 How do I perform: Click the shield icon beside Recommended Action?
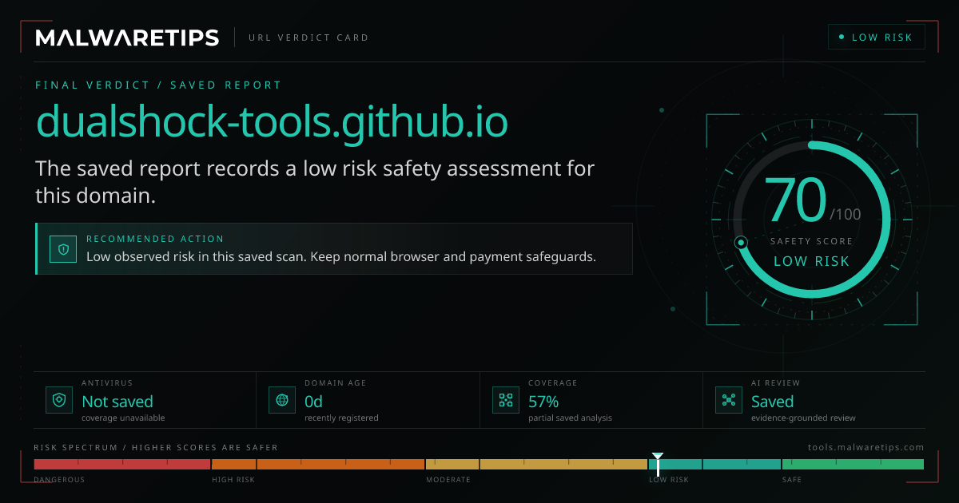[x=62, y=249]
